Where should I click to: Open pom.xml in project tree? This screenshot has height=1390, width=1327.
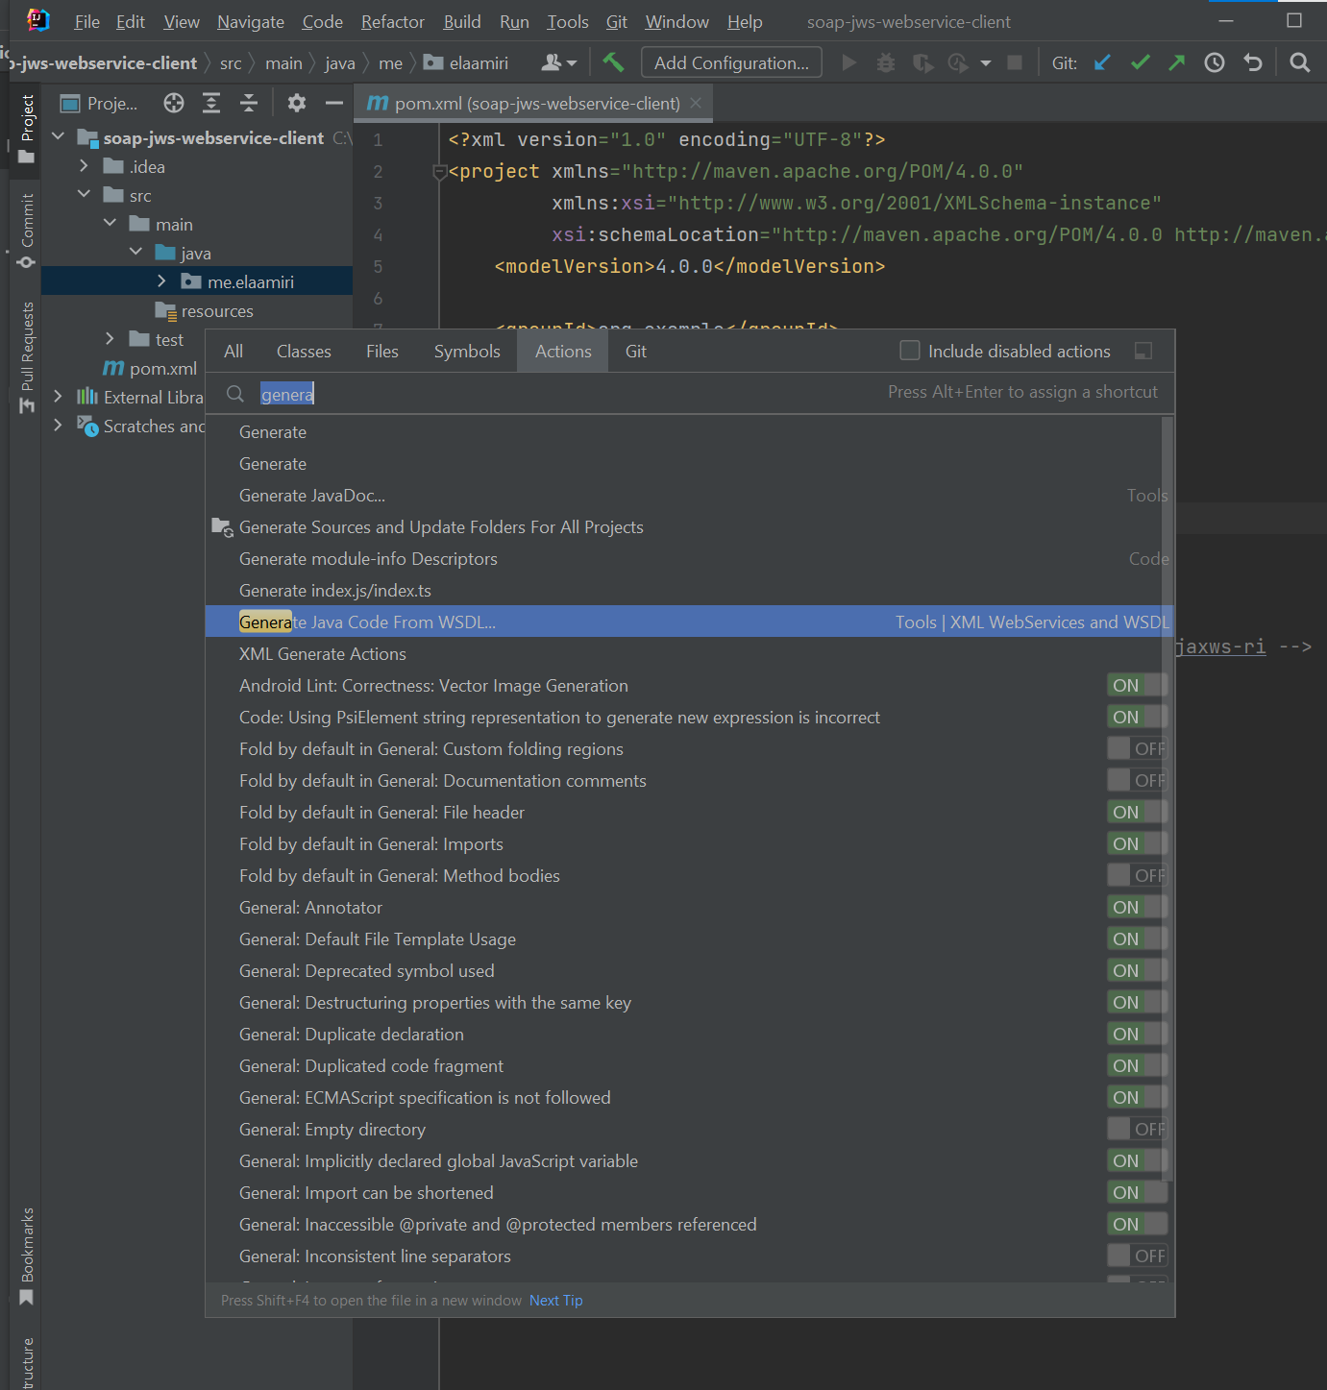pyautogui.click(x=150, y=368)
